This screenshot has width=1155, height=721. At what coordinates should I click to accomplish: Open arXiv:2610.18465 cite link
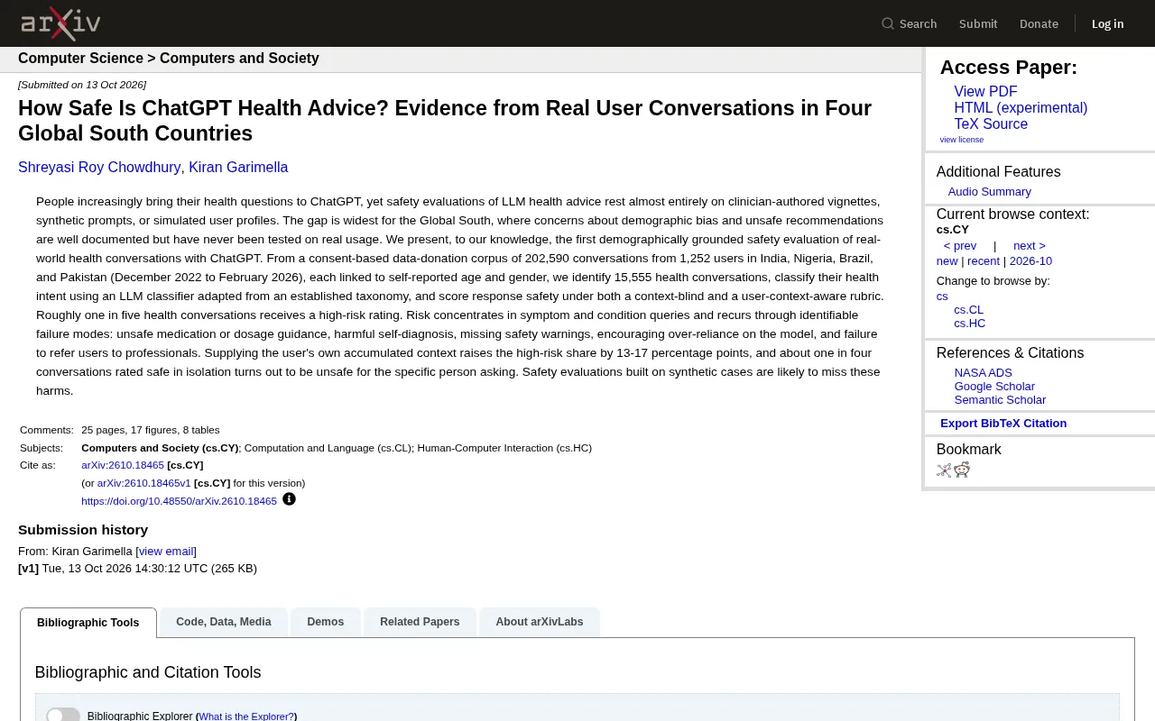(123, 465)
